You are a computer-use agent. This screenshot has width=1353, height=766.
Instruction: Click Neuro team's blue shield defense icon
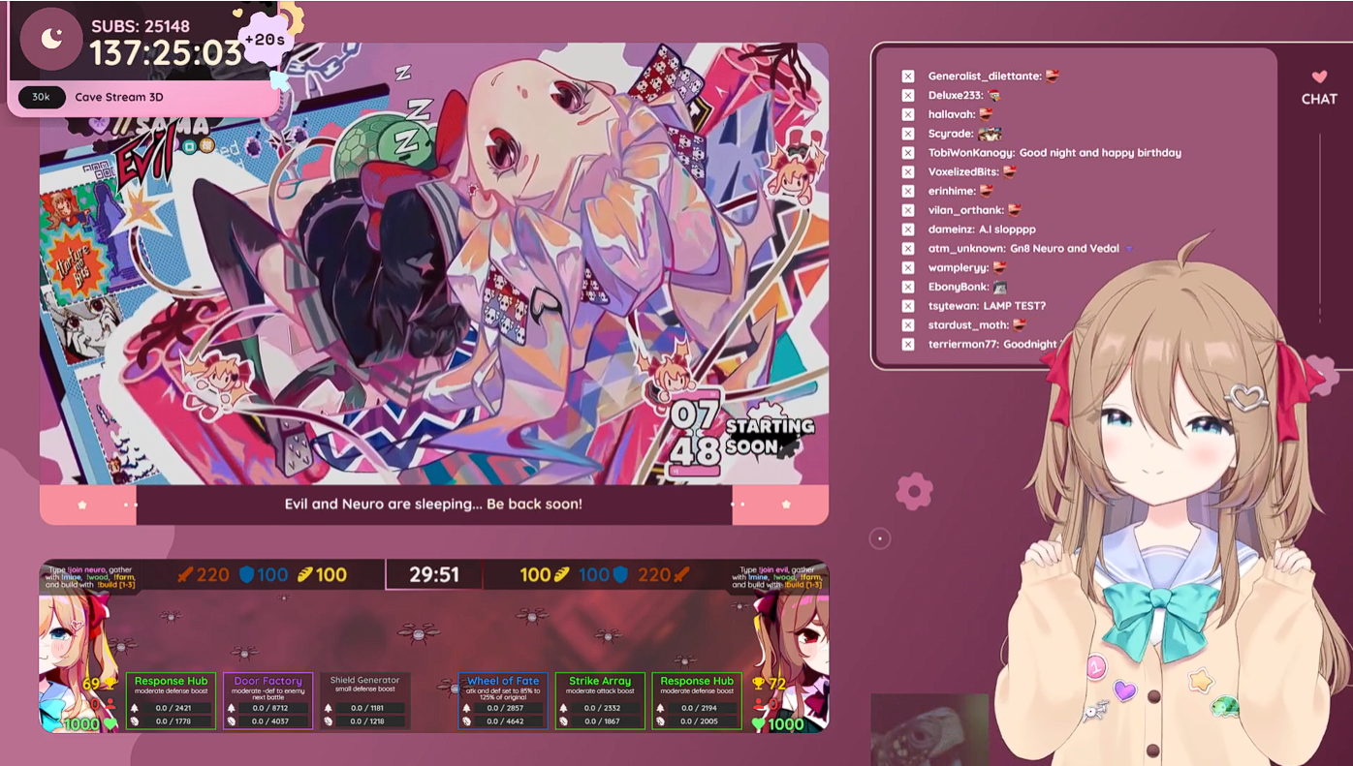[246, 574]
